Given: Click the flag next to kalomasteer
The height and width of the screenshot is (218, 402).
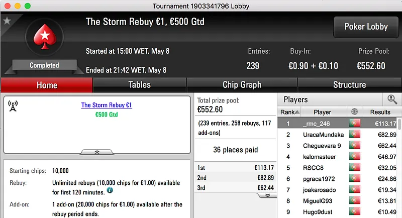Looking at the screenshot, I should [x=355, y=157].
